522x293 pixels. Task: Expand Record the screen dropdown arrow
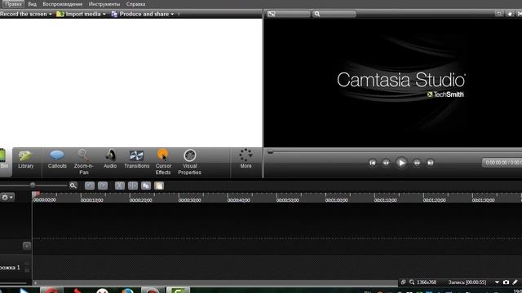[51, 15]
